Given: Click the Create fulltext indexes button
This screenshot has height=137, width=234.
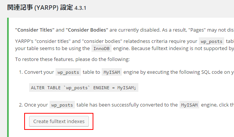Looking at the screenshot, I should tap(59, 122).
